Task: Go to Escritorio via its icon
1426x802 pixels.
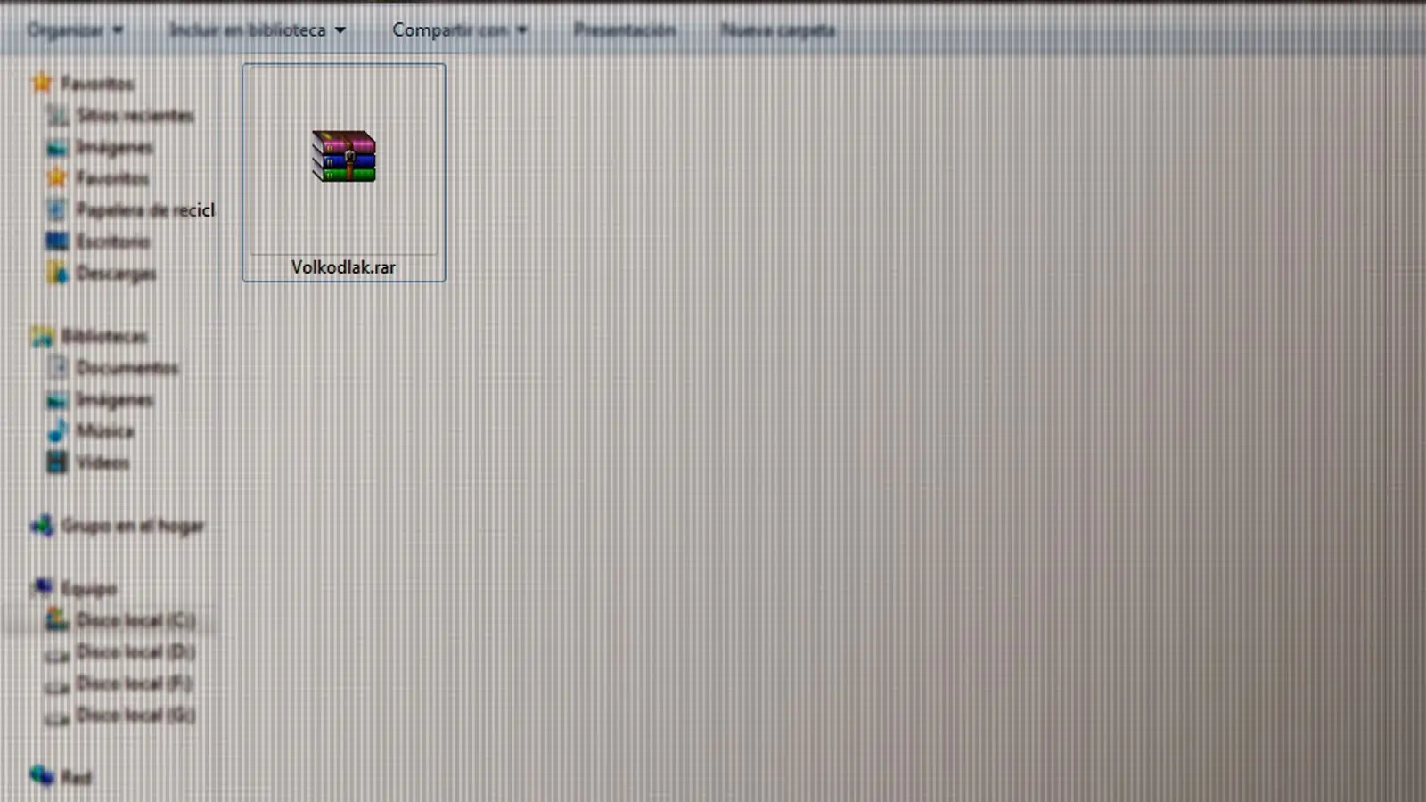Action: [57, 241]
